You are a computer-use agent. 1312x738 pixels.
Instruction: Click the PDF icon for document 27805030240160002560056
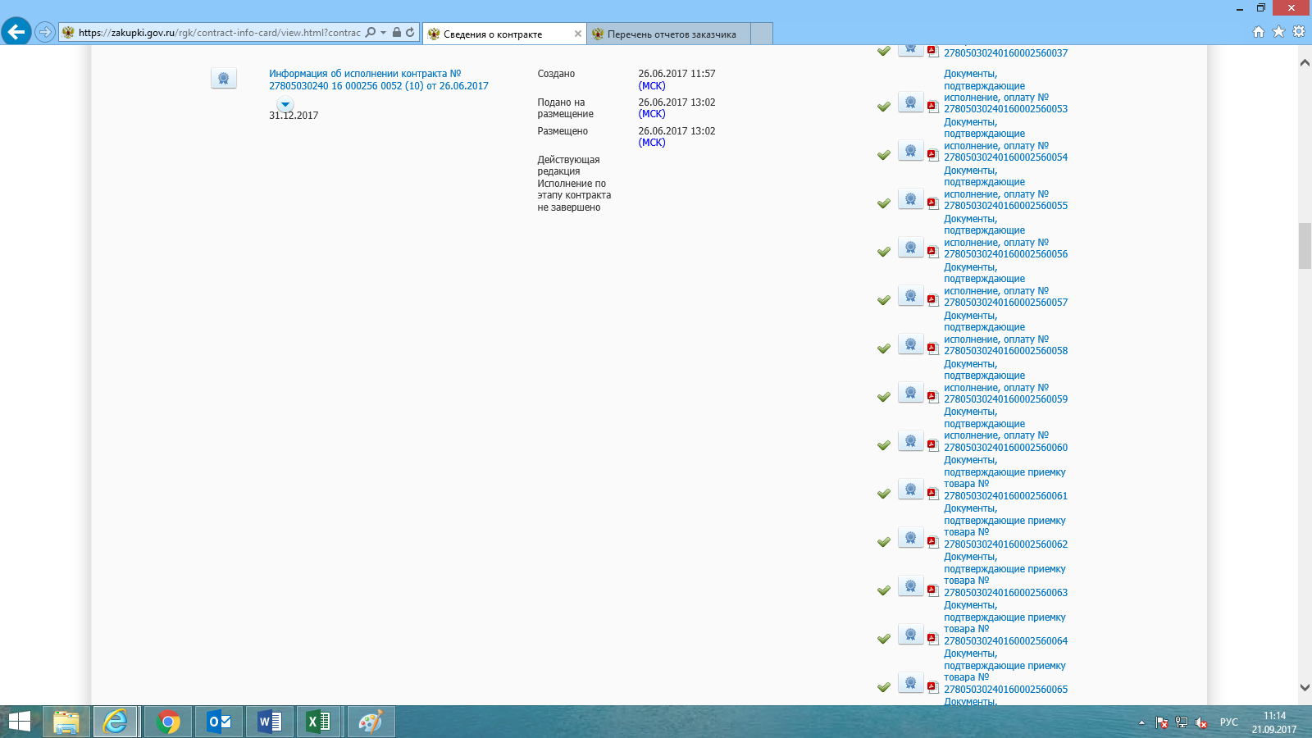pos(932,251)
